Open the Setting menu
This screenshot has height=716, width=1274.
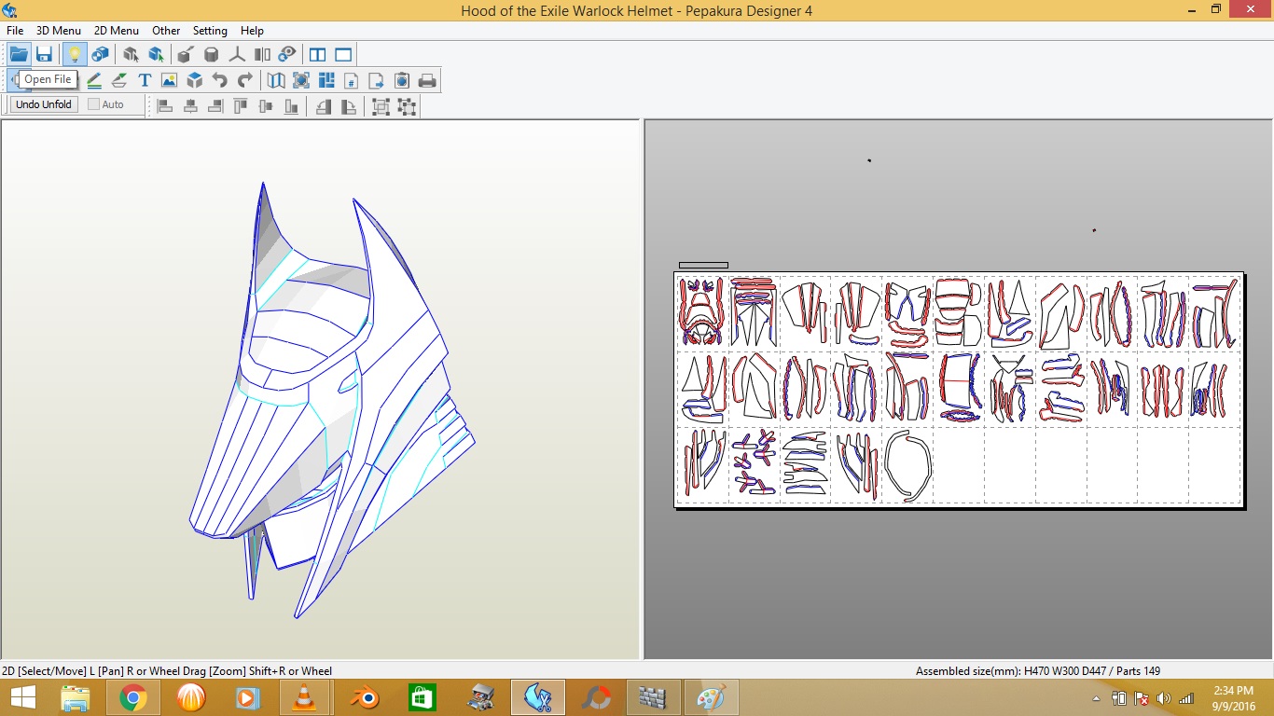tap(210, 31)
